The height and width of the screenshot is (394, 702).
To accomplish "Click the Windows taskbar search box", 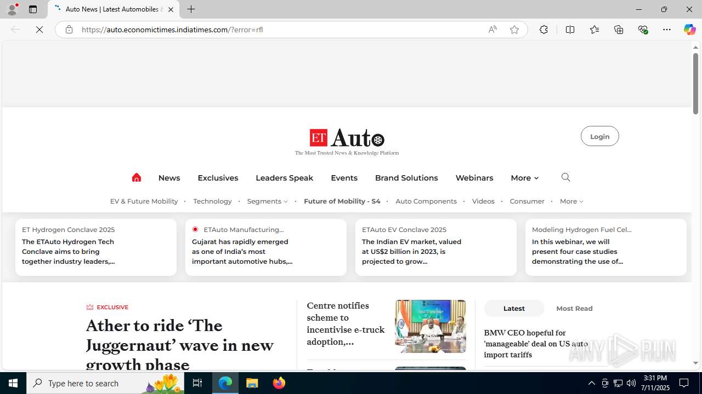I will (104, 383).
